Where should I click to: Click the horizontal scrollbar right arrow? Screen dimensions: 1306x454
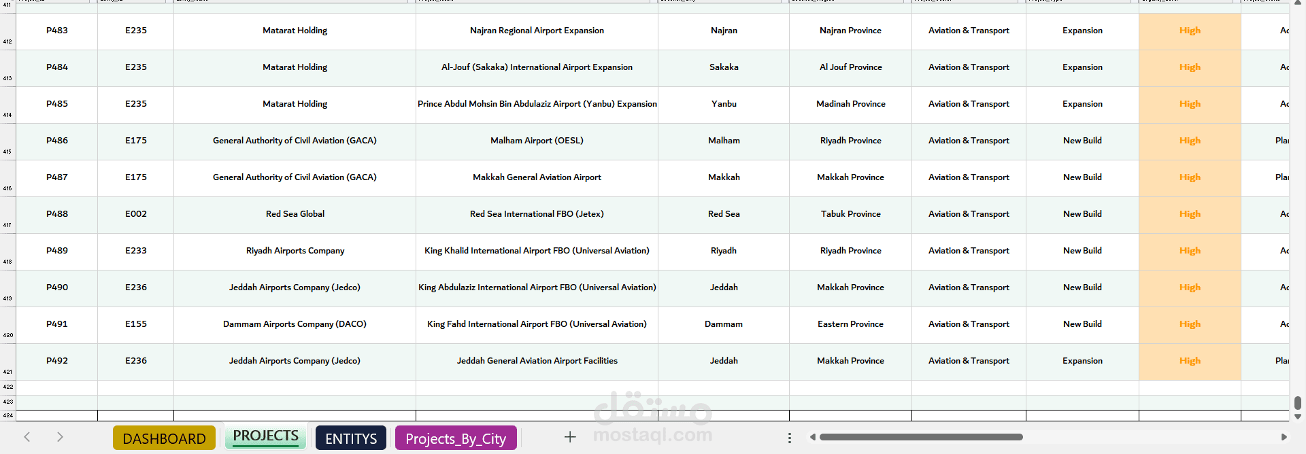pos(1284,437)
